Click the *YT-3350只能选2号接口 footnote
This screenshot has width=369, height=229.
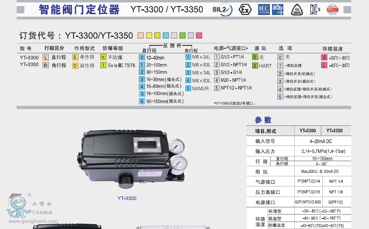click(234, 103)
